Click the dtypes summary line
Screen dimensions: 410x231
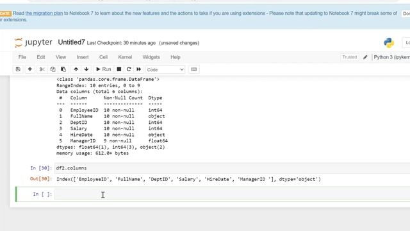[111, 147]
